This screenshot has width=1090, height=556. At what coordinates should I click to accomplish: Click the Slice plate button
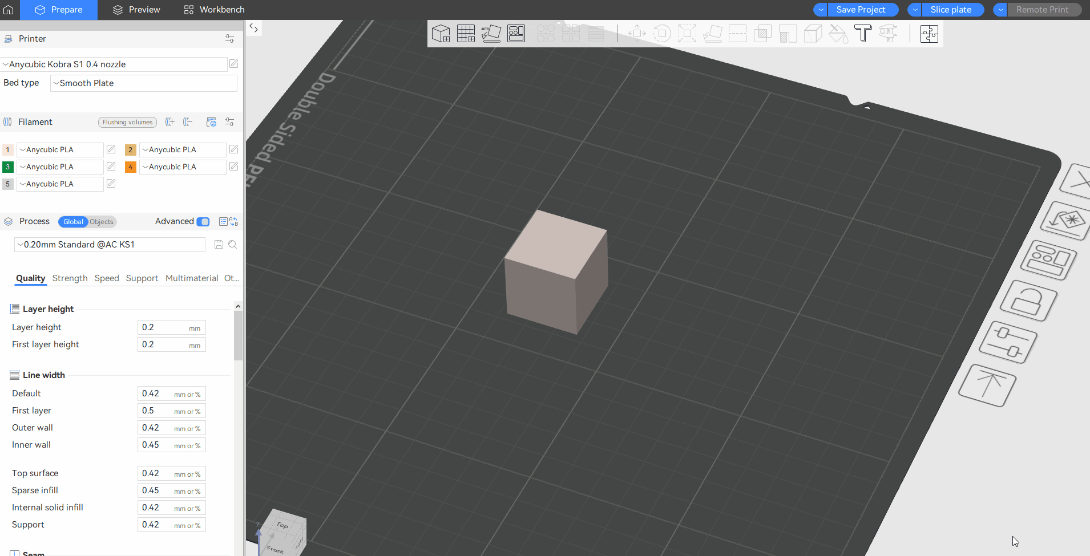click(x=951, y=10)
